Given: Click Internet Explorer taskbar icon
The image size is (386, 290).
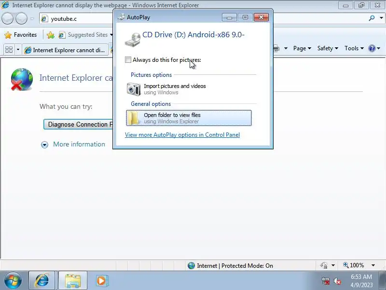Looking at the screenshot, I should click(x=42, y=280).
